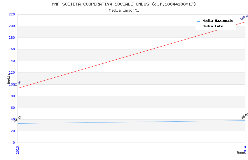Click the 60 y-axis tick label
Screen dimensions: 248x160
pos(13,108)
